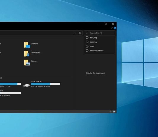This screenshot has height=137, width=158.
Task: Choose the test.png search suggestion
Action: pos(99,38)
